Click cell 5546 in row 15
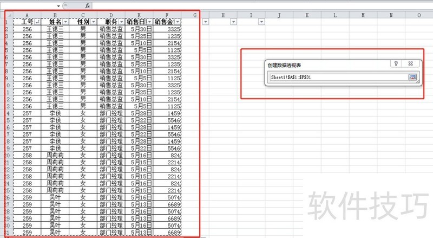Viewport: 433px width, 238px height. tap(167, 120)
